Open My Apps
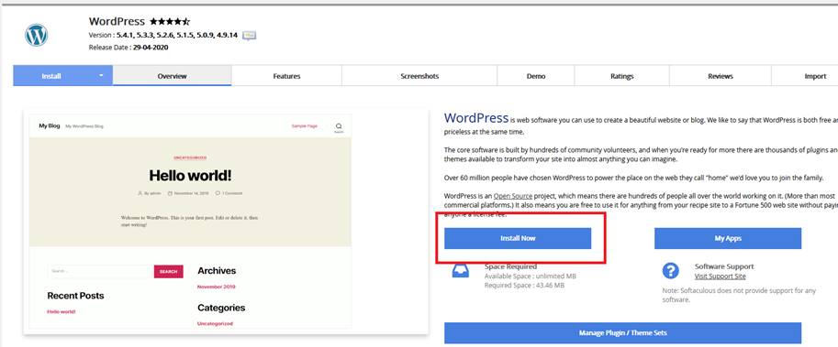838x347 pixels. point(728,238)
